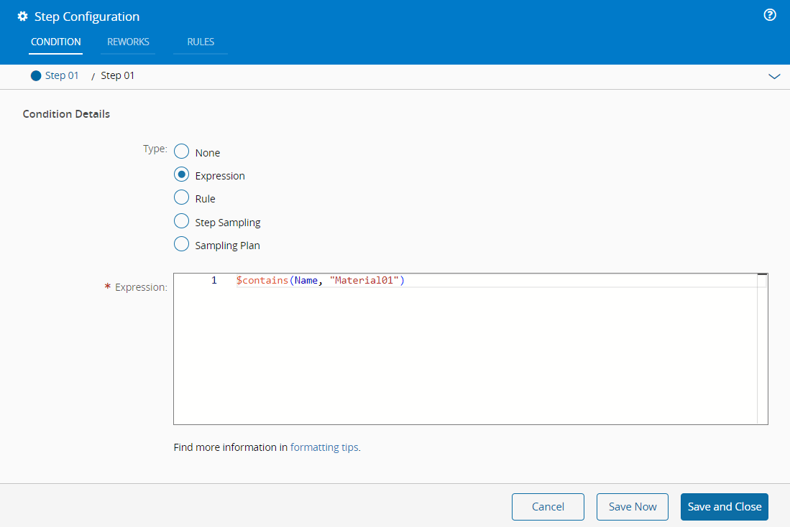Viewport: 790px width, 527px height.
Task: Click the expression editor's vertical scrollbar
Action: pos(762,352)
